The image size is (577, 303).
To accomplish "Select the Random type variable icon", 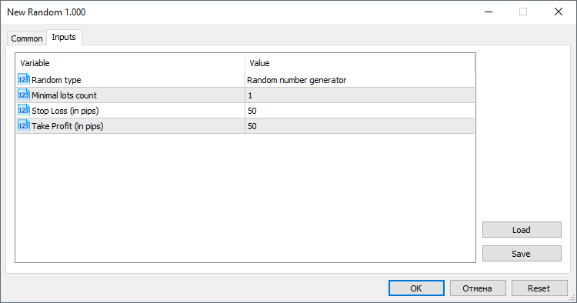I will click(x=24, y=79).
